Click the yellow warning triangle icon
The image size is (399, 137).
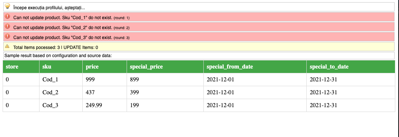pos(7,46)
